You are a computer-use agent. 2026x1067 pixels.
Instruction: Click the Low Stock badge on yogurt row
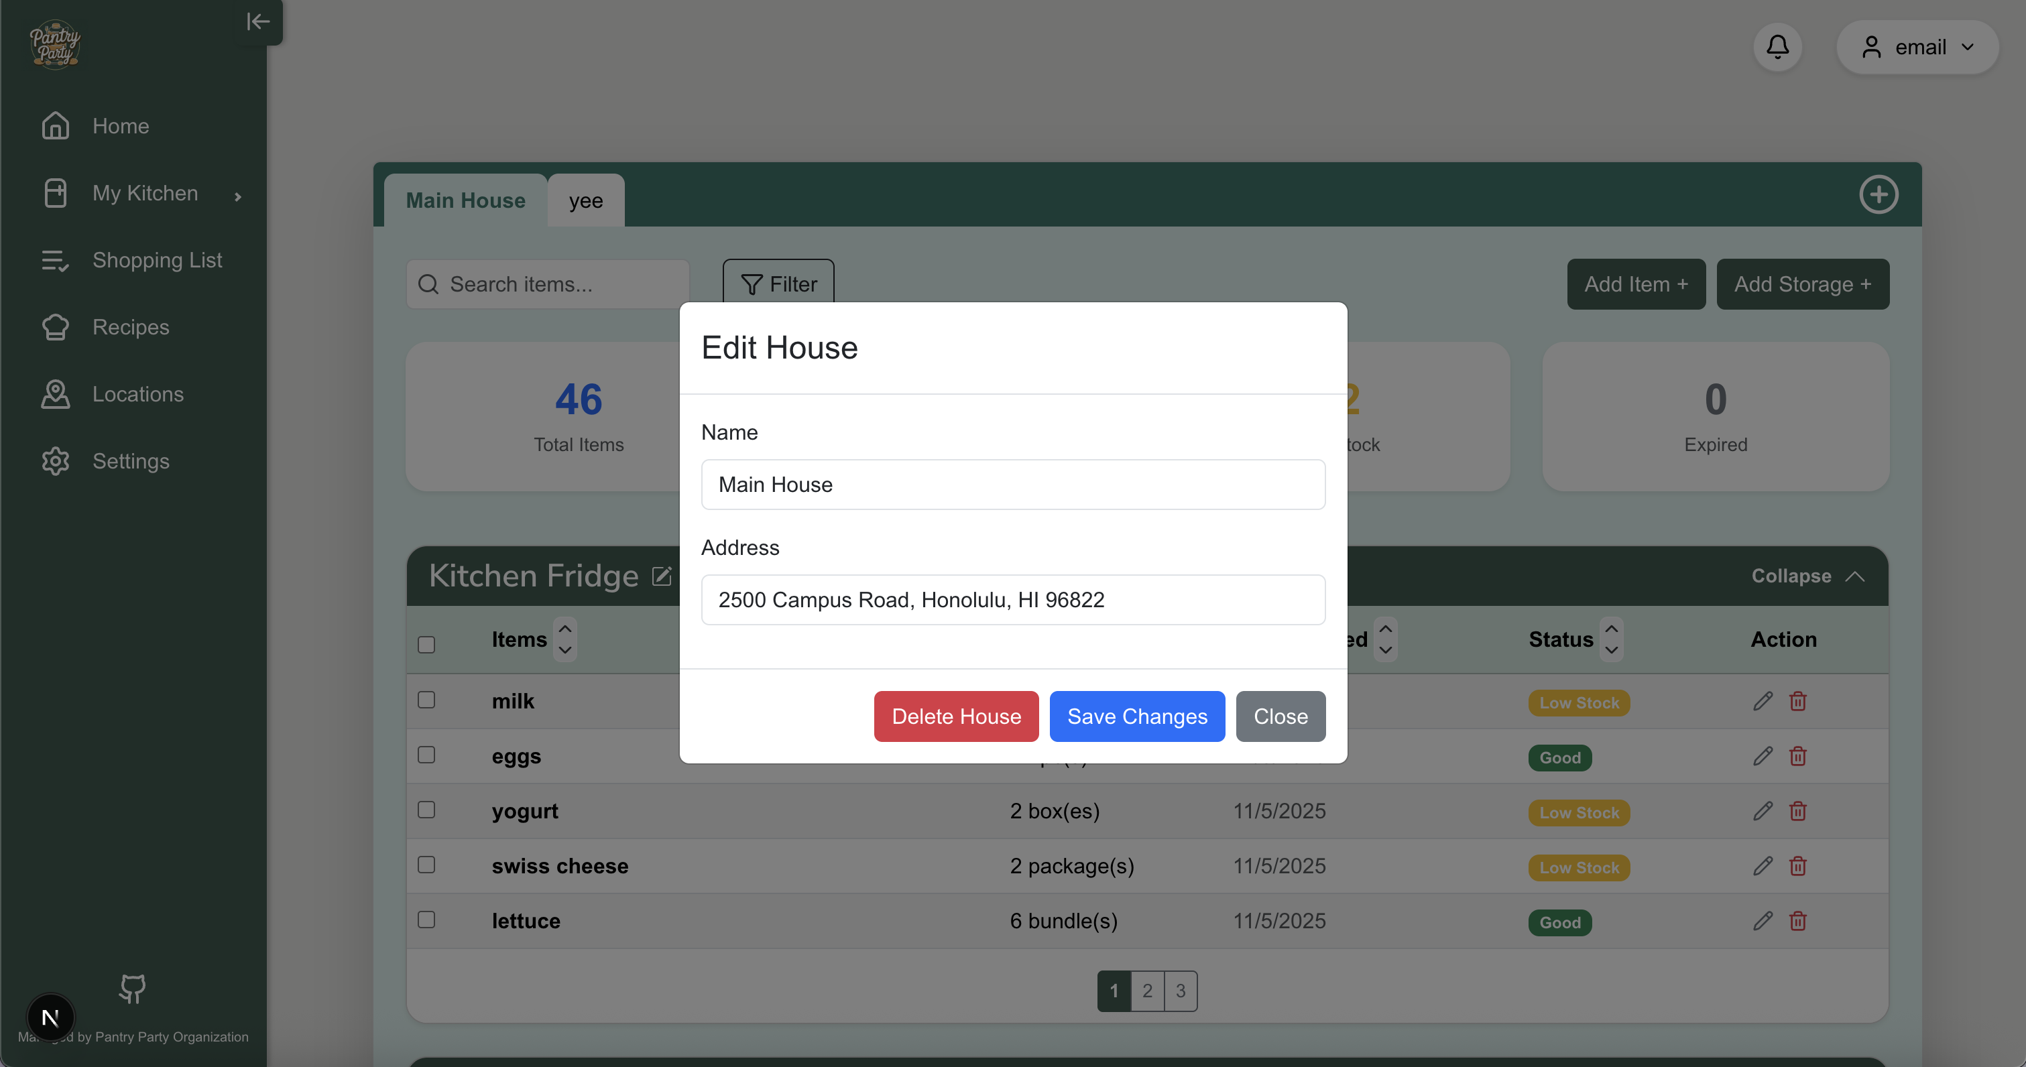click(1578, 813)
